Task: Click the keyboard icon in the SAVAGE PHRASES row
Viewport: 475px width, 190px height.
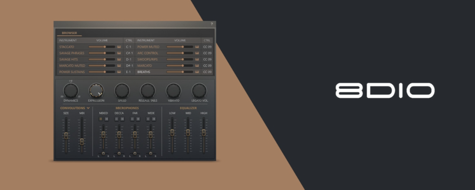Action: (119, 53)
